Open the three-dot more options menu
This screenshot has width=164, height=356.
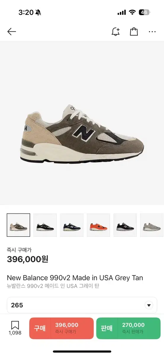pyautogui.click(x=152, y=32)
